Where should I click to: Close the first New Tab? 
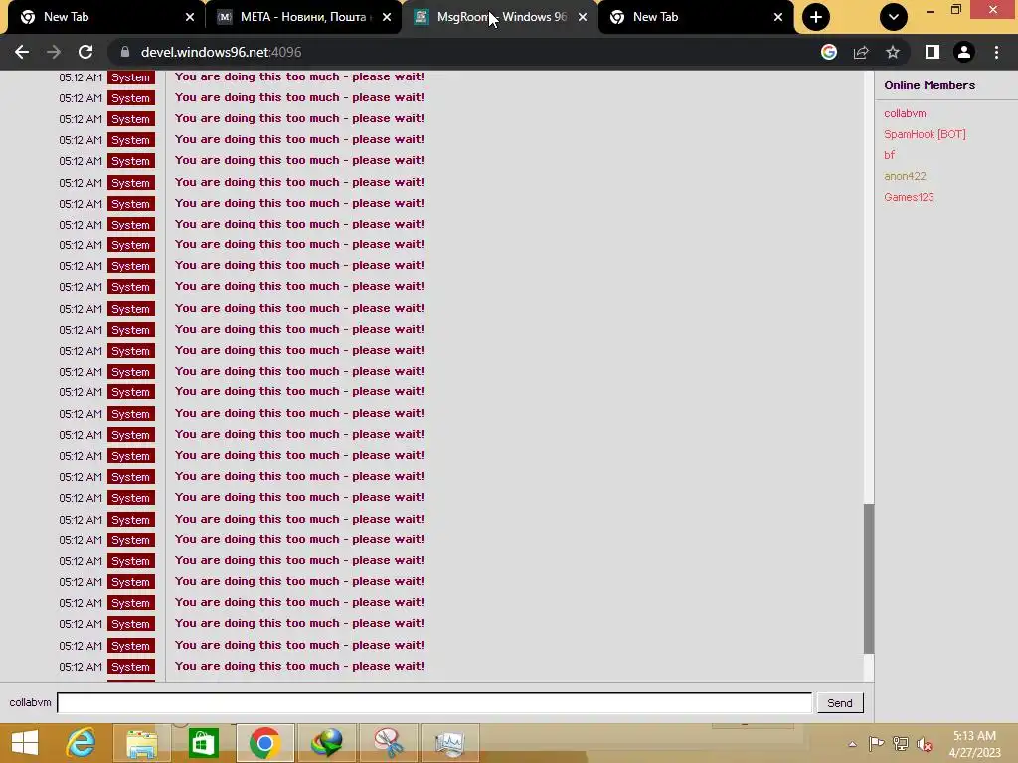click(190, 17)
